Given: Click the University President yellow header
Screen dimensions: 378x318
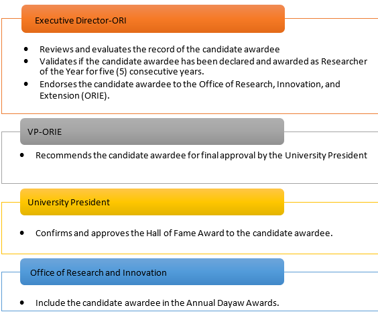Looking at the screenshot, I should coord(152,202).
